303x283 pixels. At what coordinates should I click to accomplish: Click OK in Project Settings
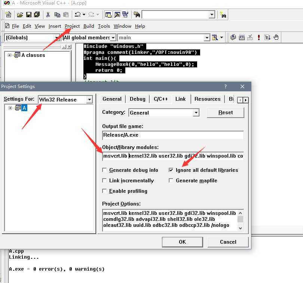pos(182,242)
